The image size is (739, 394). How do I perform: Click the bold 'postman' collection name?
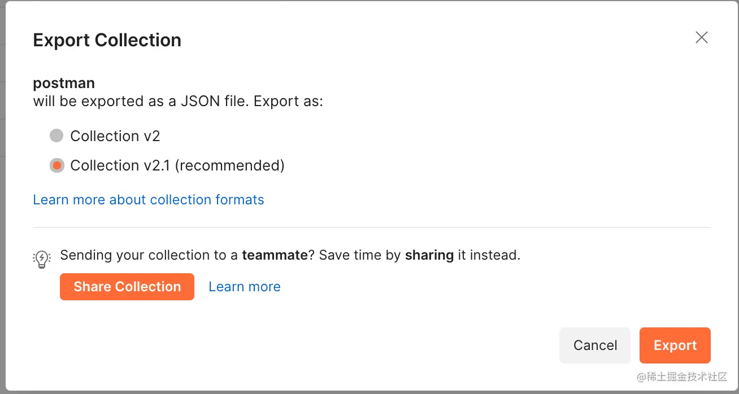pos(64,83)
